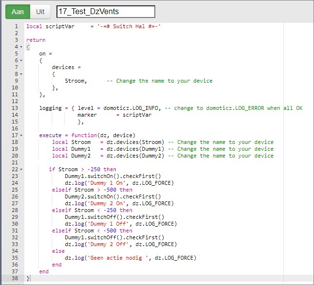Collapse the execute function at line 17
The width and height of the screenshot is (314, 285).
(21, 135)
